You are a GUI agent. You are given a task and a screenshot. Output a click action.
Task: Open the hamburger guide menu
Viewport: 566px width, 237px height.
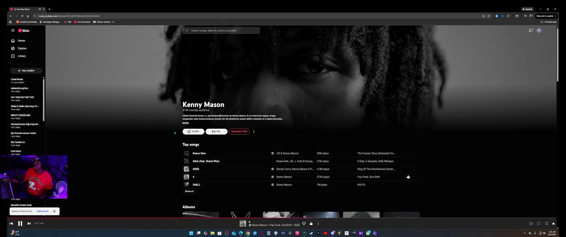13,31
